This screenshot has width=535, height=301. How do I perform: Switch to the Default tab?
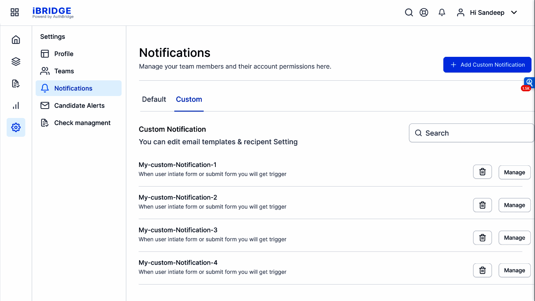click(154, 100)
